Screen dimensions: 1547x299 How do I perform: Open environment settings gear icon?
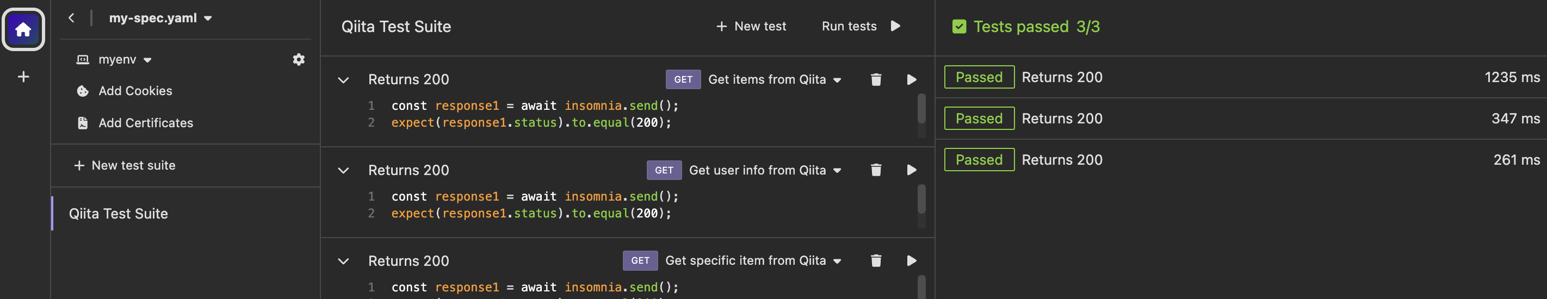[299, 59]
